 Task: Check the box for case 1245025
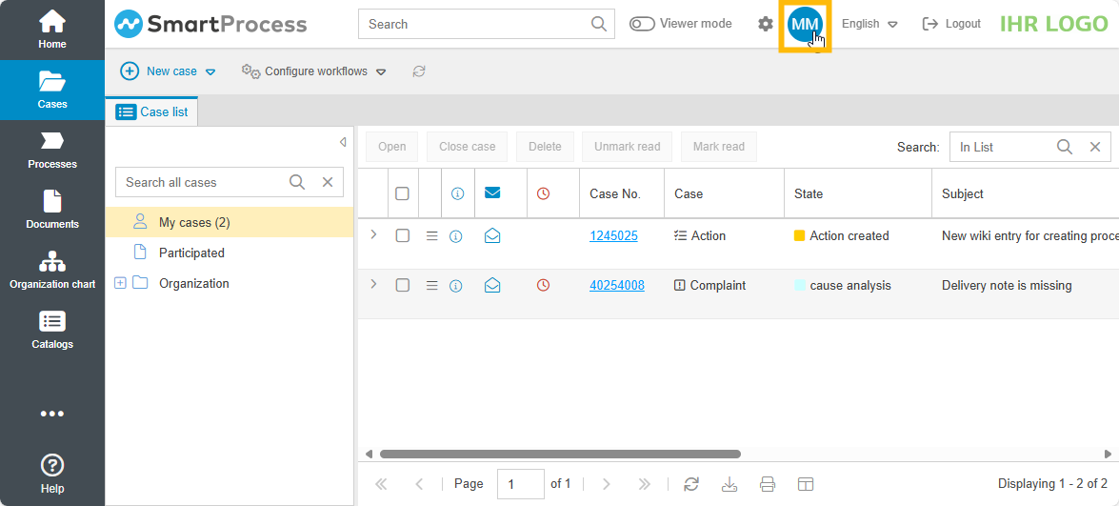pos(403,235)
